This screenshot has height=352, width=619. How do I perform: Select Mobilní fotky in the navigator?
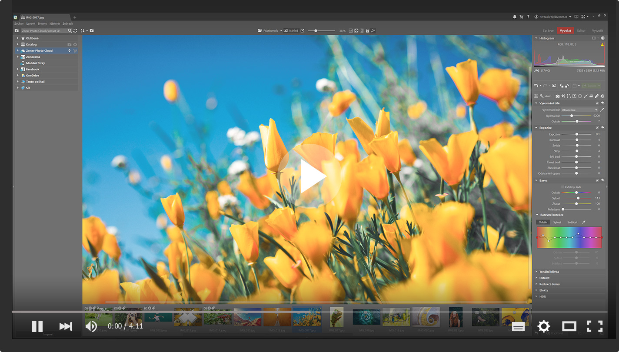click(x=35, y=63)
